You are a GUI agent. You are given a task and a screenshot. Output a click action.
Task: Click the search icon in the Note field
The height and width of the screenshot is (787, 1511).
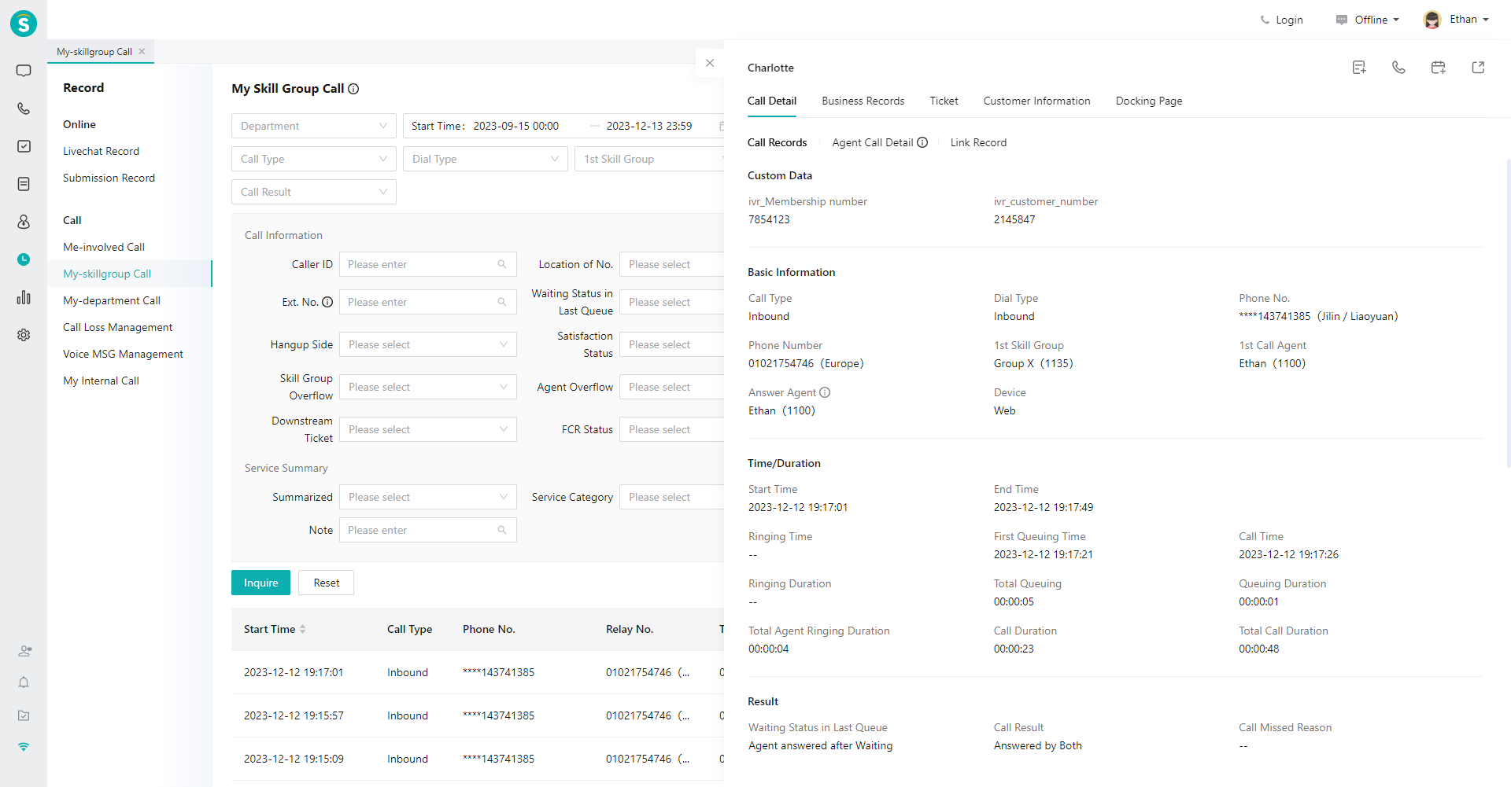(x=502, y=530)
